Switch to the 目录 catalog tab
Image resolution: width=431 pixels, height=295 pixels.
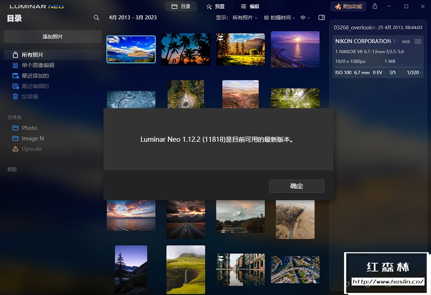click(x=181, y=6)
